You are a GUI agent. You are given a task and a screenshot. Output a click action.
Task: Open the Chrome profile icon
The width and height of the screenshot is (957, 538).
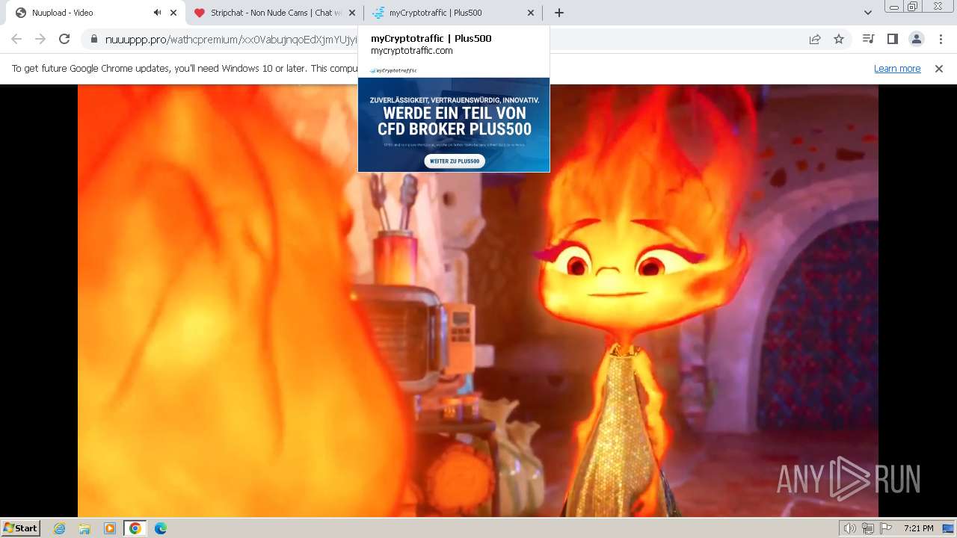916,39
